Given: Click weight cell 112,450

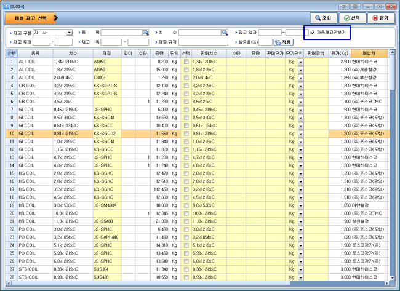Looking at the screenshot, I should point(159,189).
